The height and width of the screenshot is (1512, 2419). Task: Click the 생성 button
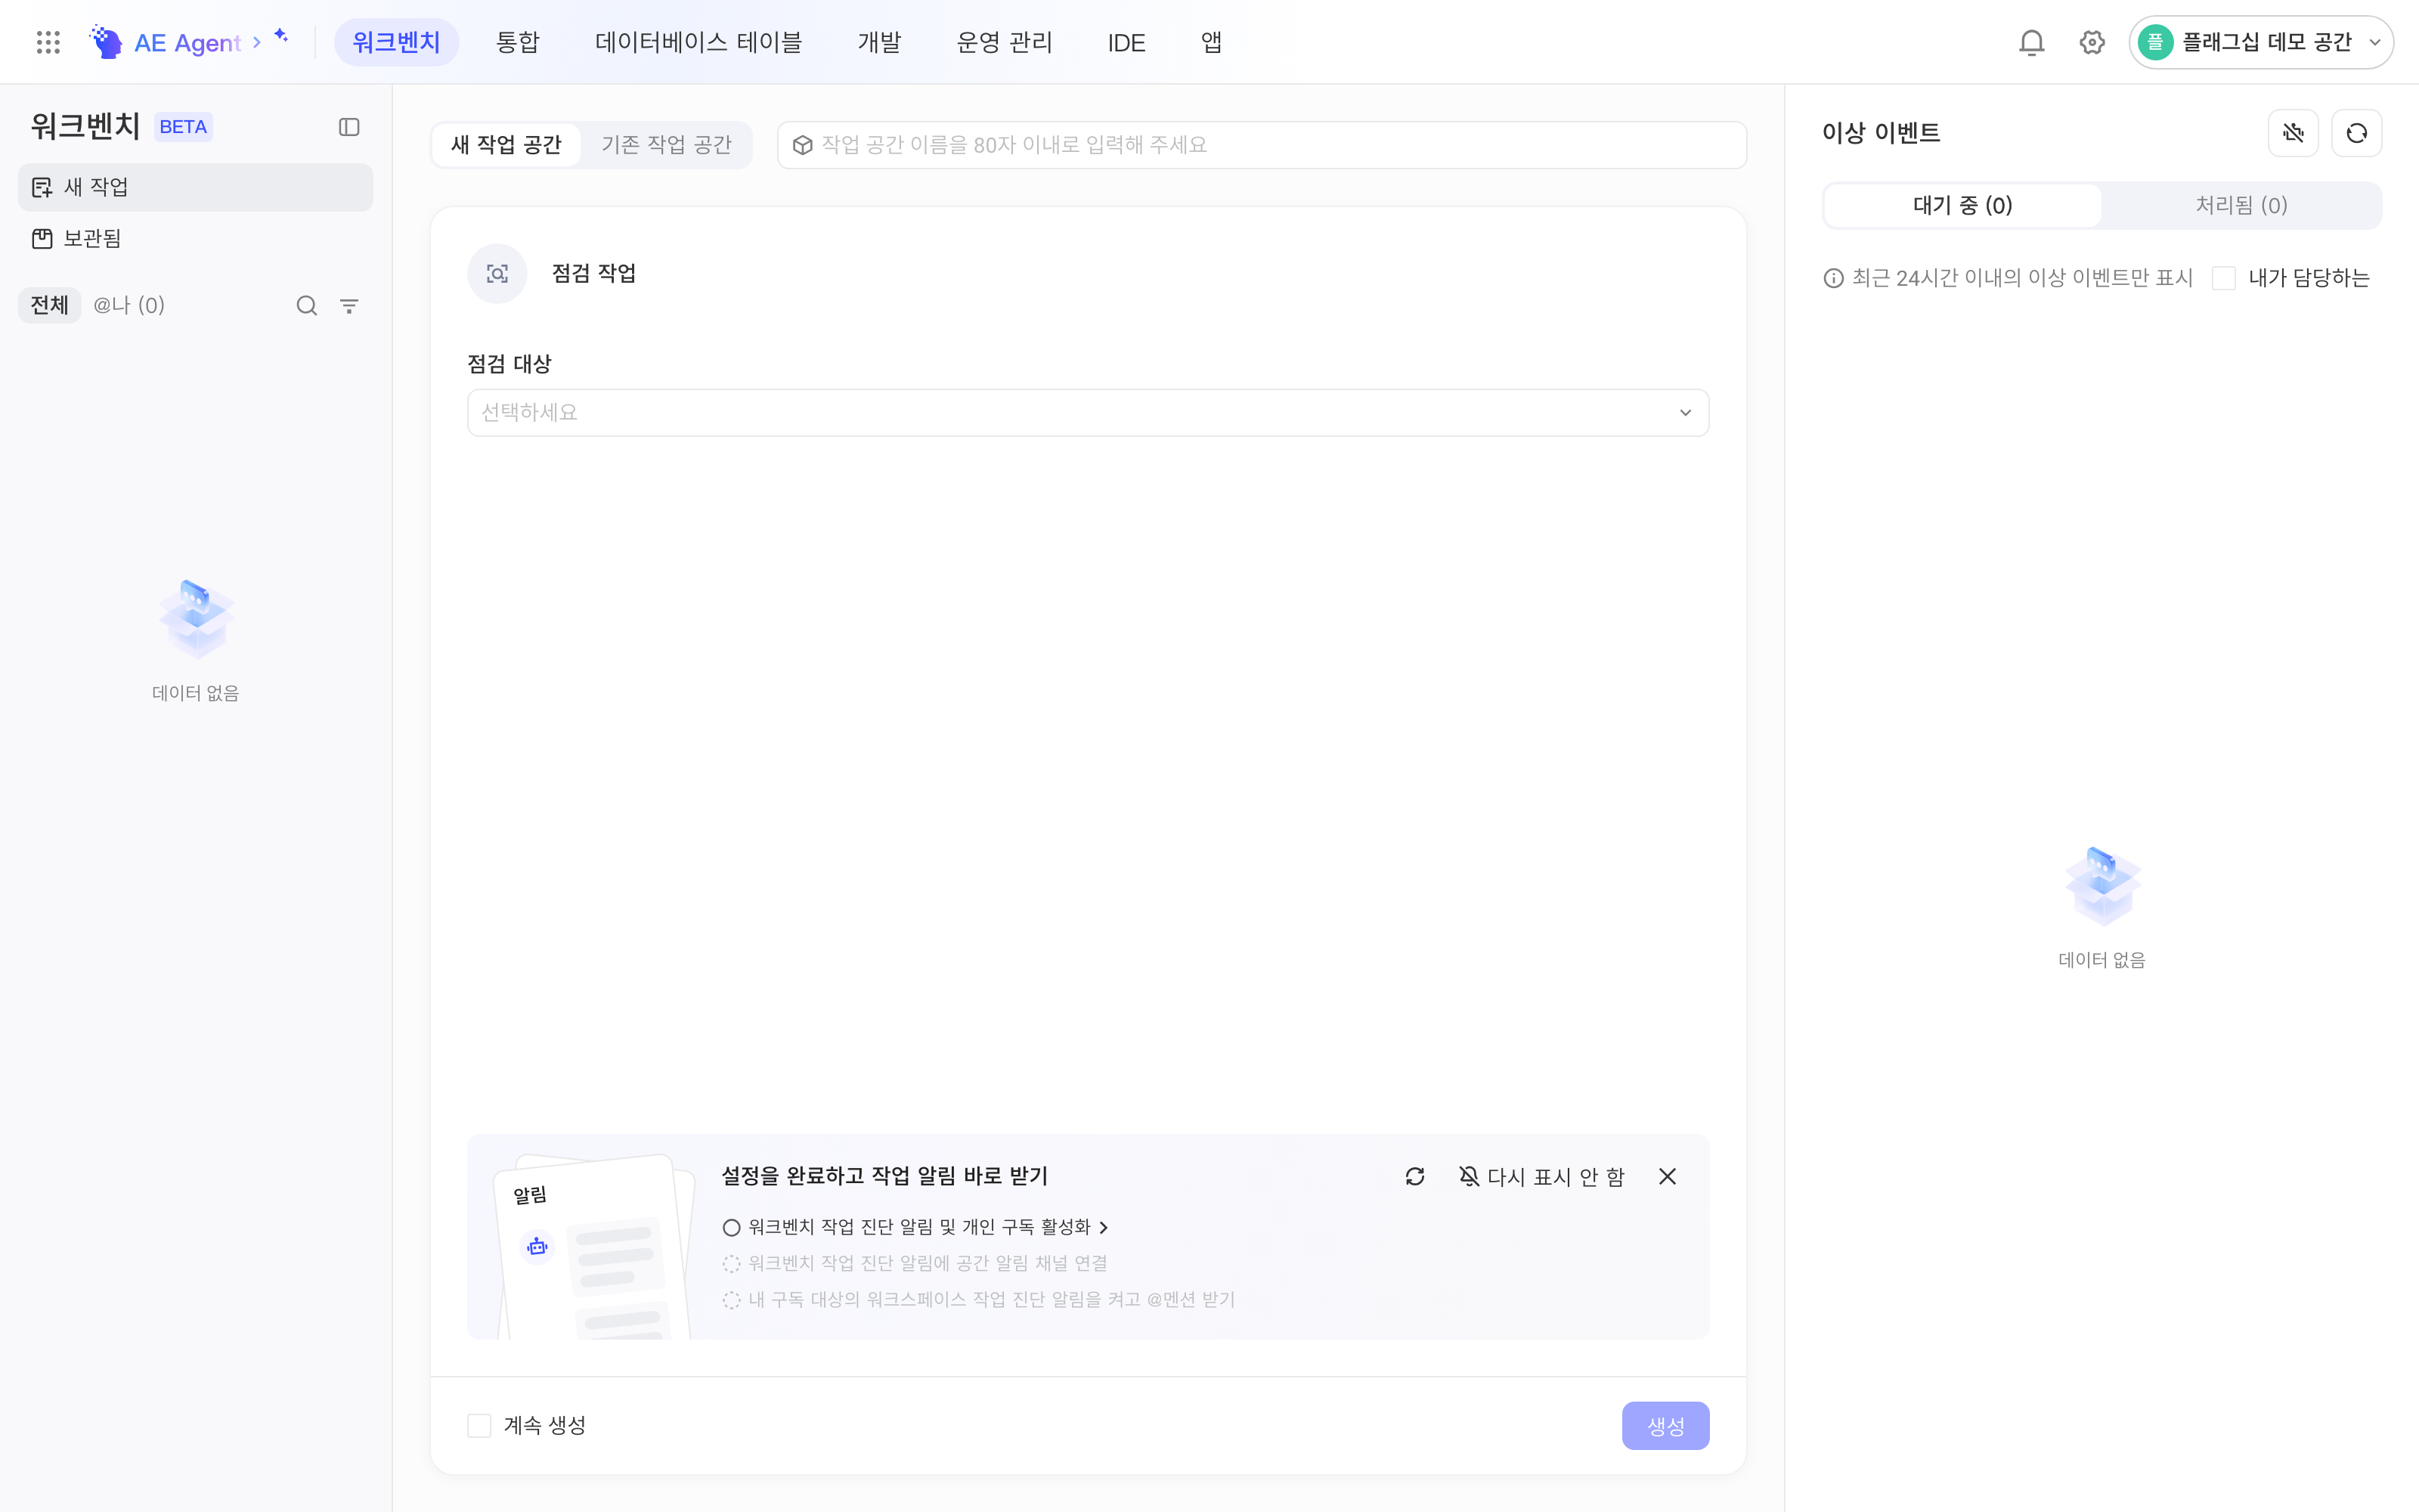click(1665, 1426)
